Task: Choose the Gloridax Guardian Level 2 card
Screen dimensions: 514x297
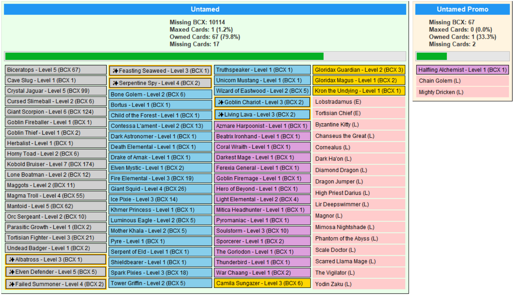Action: tap(359, 70)
